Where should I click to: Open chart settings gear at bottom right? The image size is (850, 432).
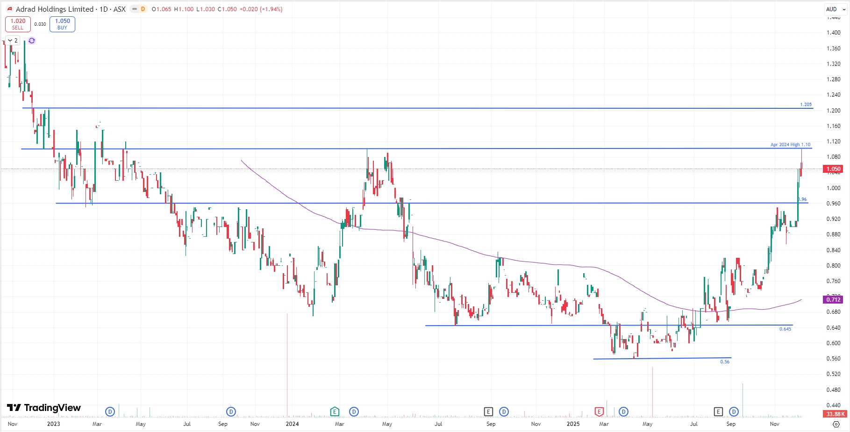click(836, 424)
